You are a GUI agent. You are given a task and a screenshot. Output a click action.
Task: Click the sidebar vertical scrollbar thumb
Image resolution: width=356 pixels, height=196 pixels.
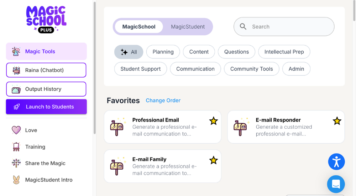pos(94,68)
